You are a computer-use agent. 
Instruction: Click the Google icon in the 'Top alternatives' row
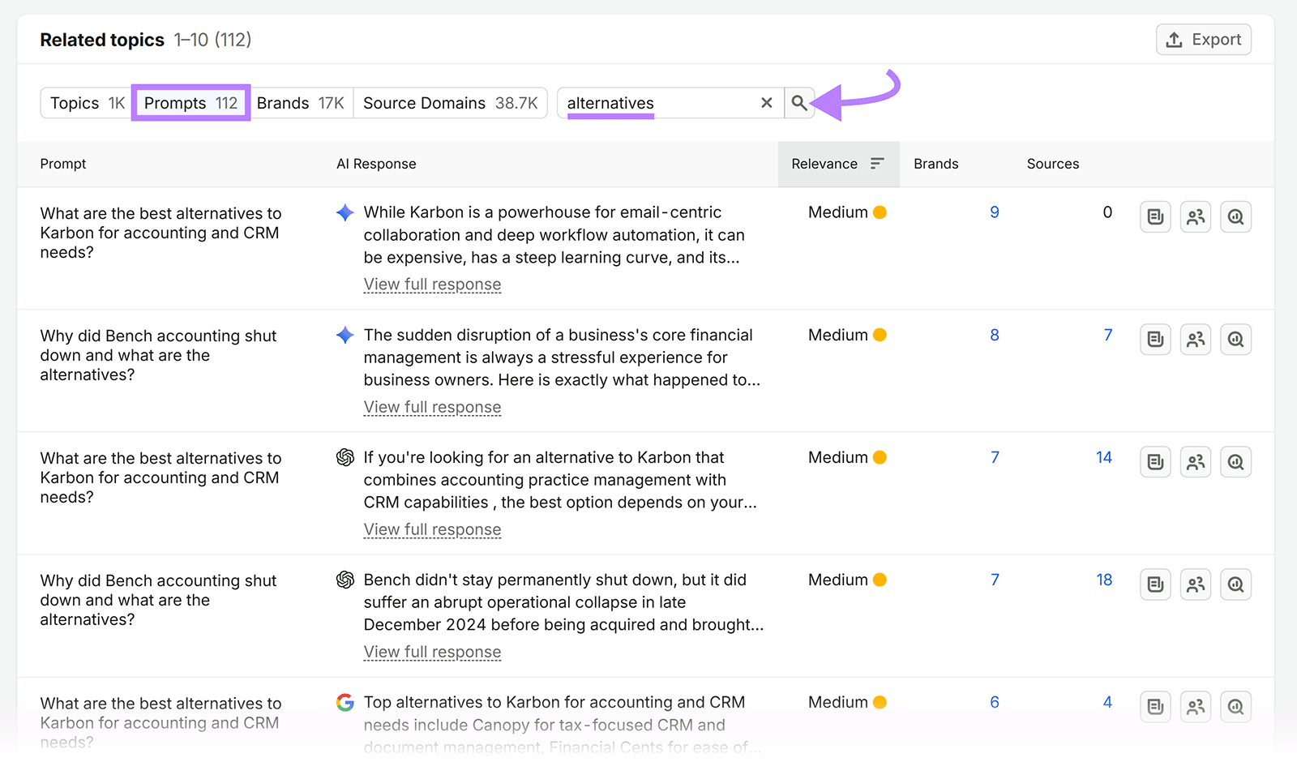[x=345, y=702]
